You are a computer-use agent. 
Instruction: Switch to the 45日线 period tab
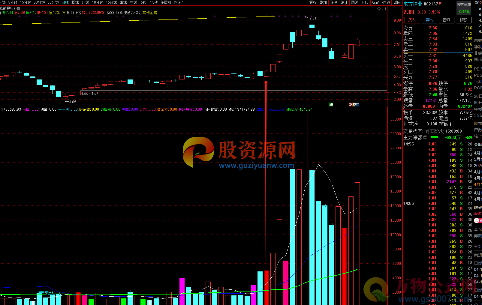click(111, 2)
